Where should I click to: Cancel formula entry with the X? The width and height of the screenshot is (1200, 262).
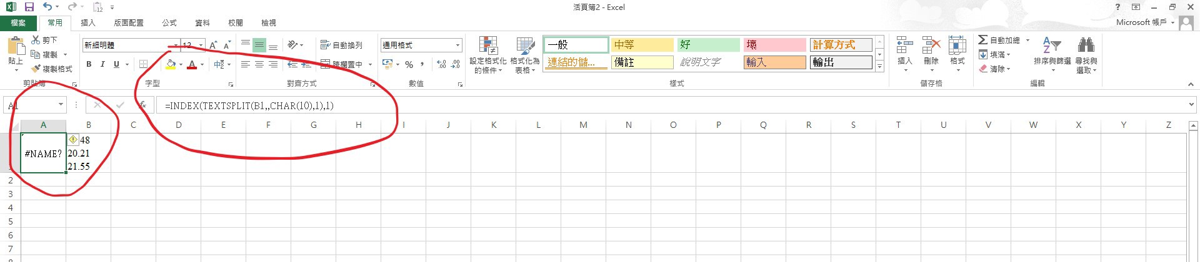pyautogui.click(x=97, y=105)
